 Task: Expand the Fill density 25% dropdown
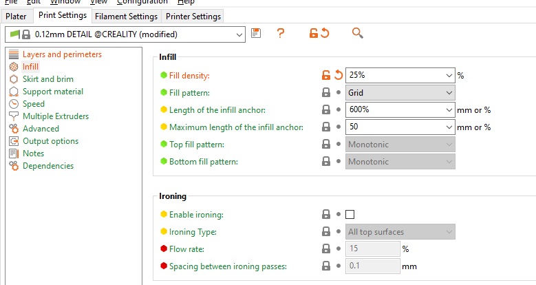[x=449, y=75]
